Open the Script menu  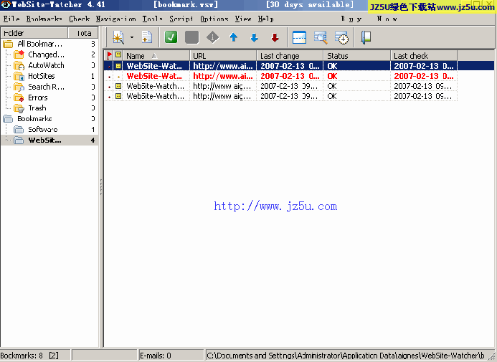pyautogui.click(x=181, y=19)
